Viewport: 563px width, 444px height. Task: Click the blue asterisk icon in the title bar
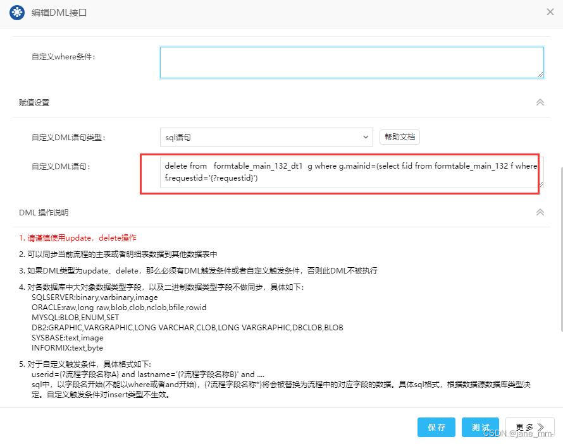click(x=16, y=12)
